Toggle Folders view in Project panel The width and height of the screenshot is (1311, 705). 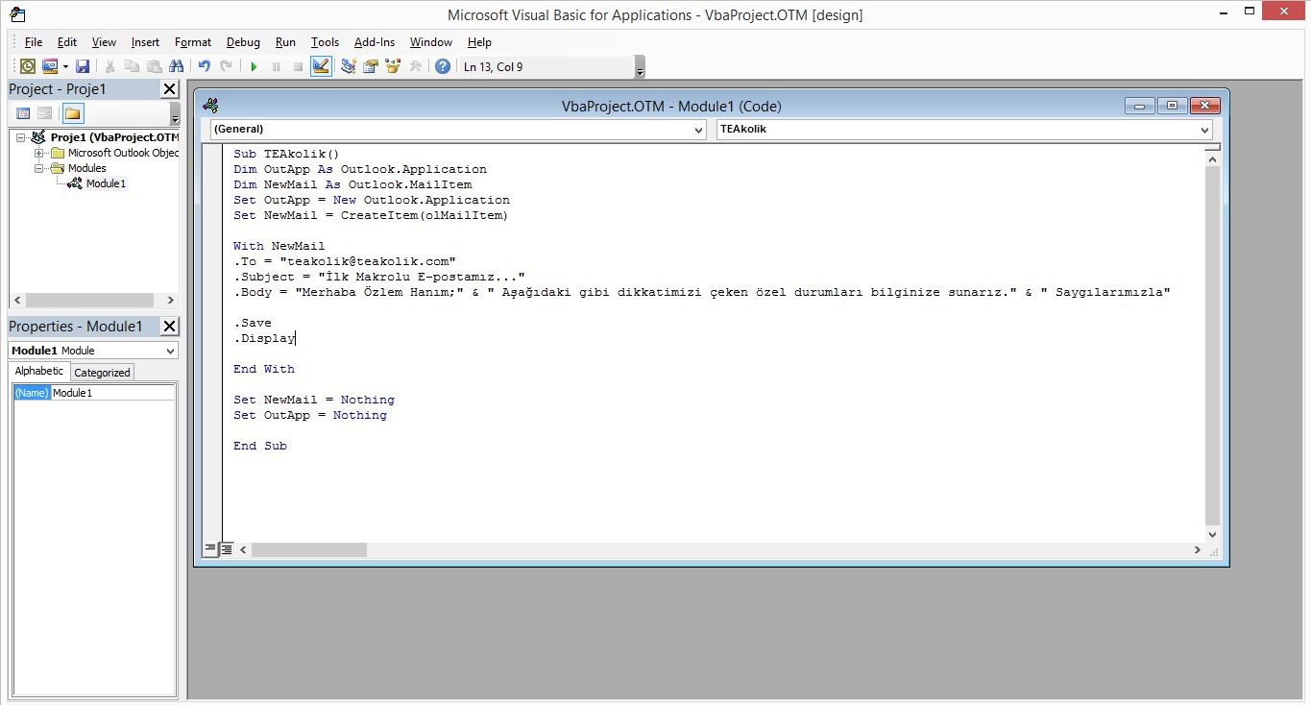point(73,113)
